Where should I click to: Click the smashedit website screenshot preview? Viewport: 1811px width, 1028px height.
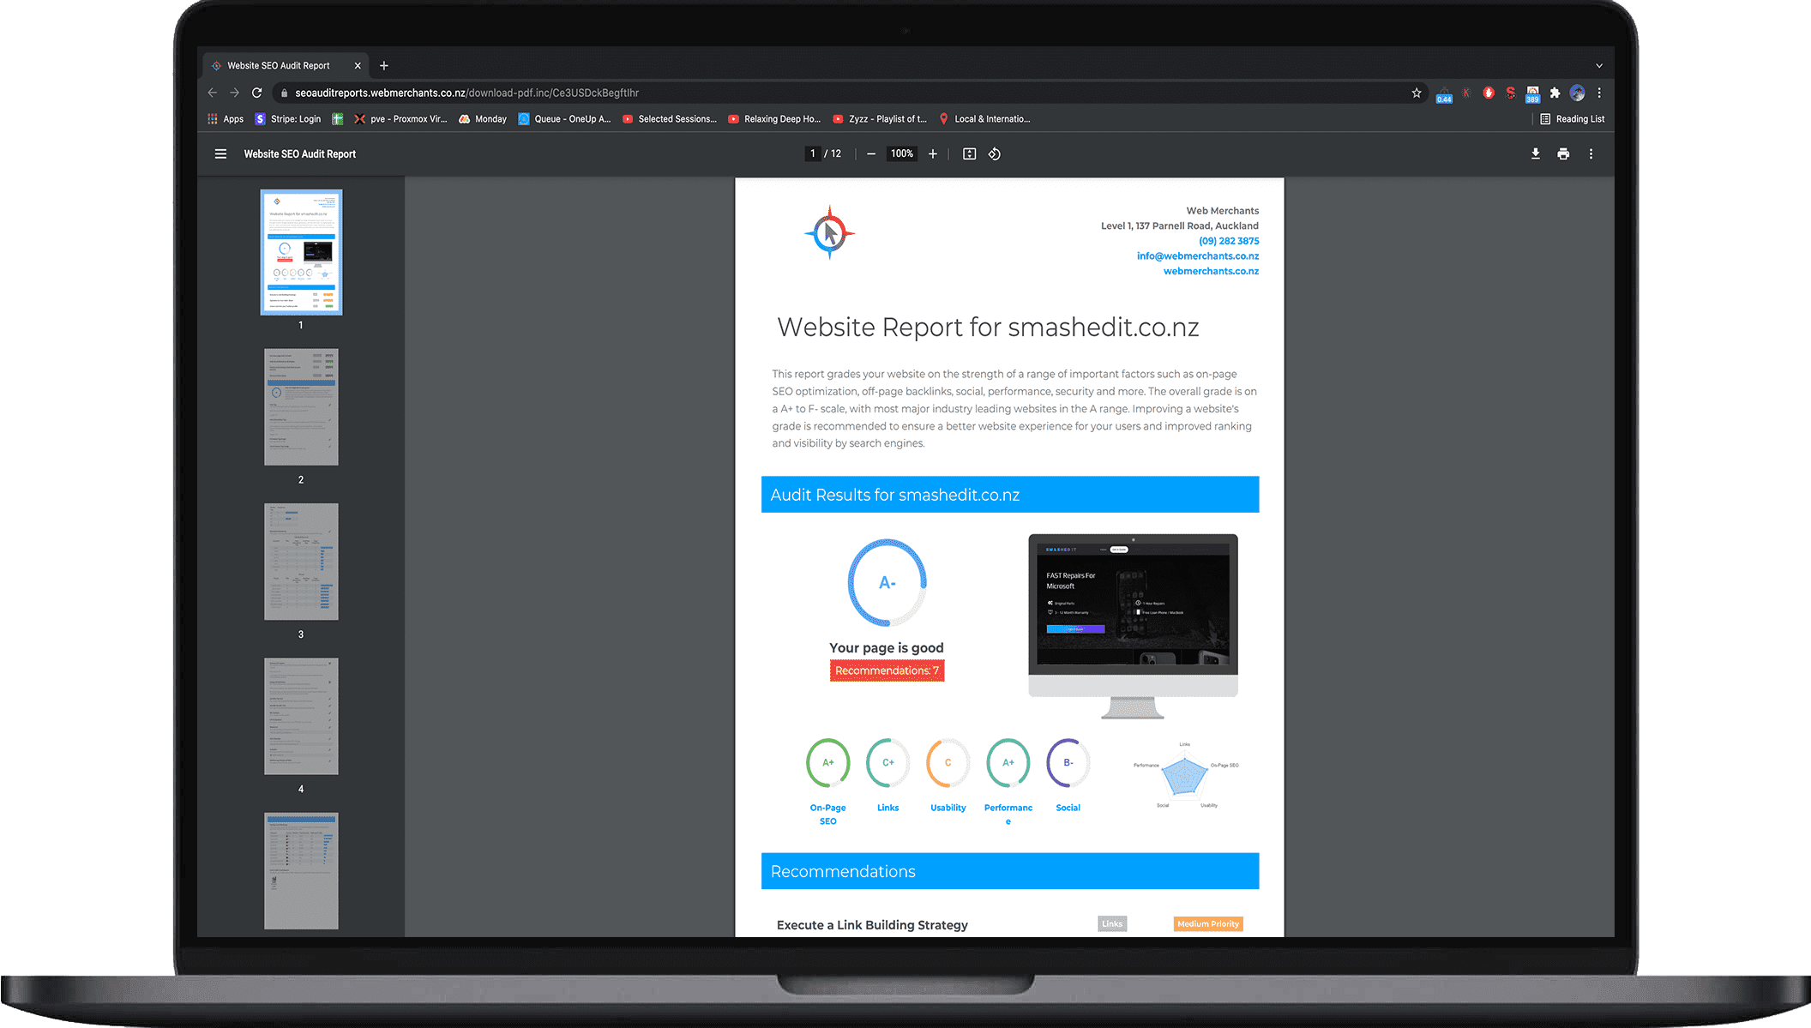(x=1133, y=626)
